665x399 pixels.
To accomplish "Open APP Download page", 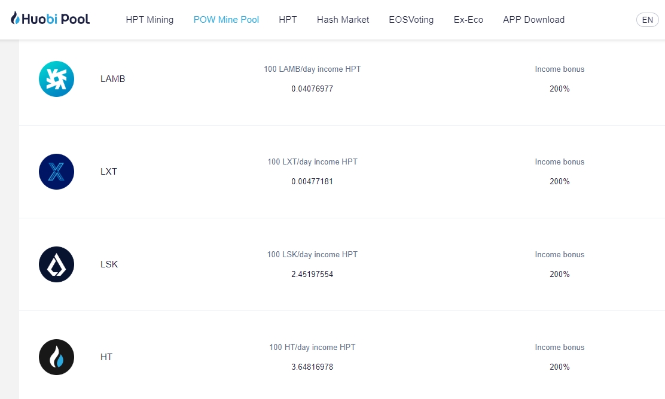I will pos(533,20).
